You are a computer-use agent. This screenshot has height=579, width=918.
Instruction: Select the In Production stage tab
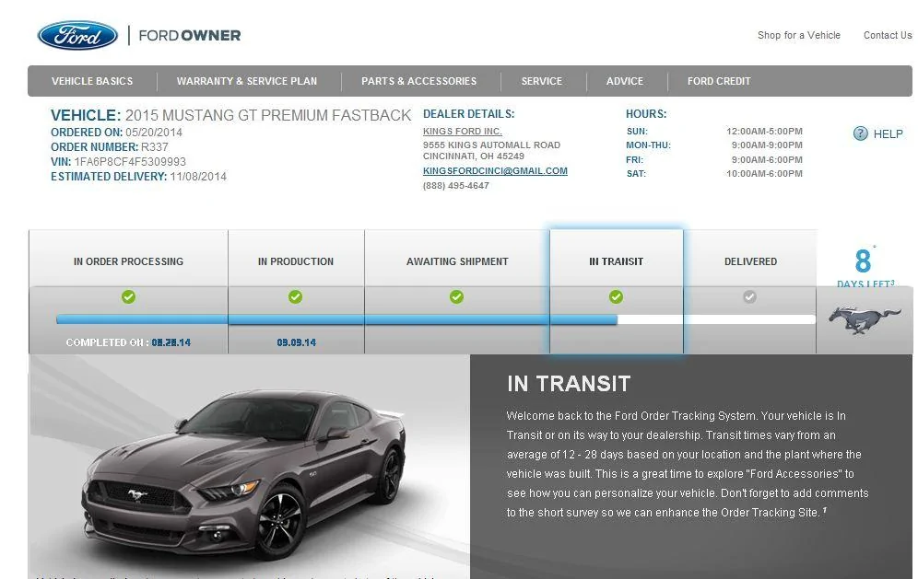[x=296, y=261]
